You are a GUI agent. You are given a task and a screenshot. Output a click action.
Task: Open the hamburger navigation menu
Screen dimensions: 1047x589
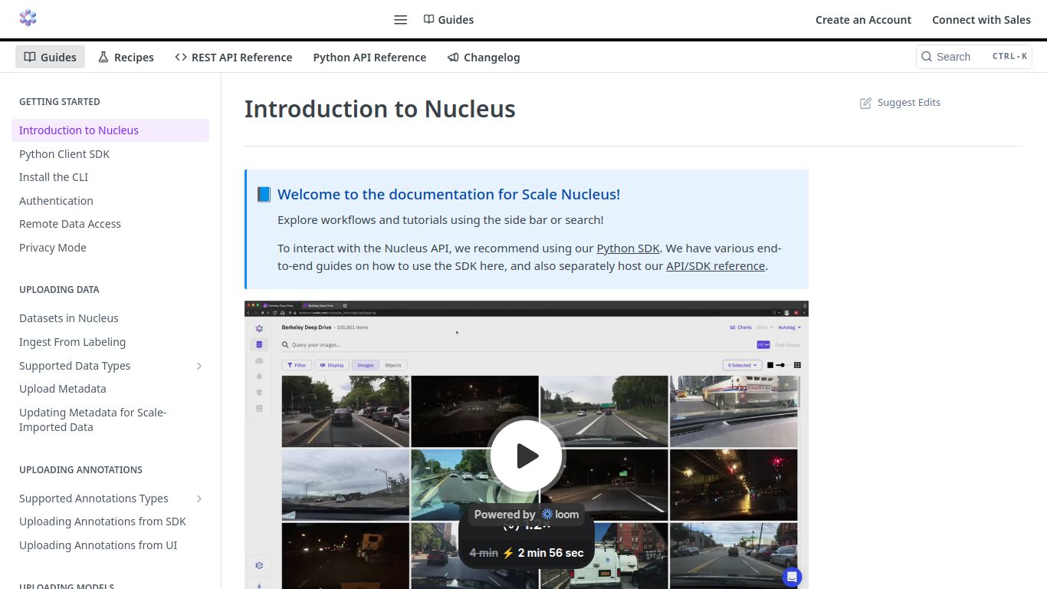pyautogui.click(x=400, y=19)
